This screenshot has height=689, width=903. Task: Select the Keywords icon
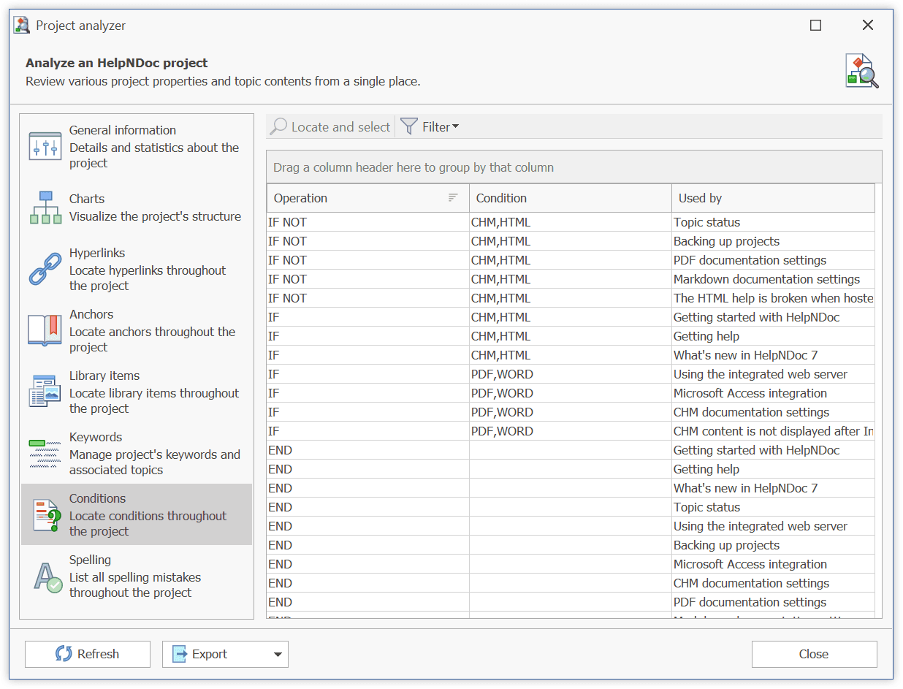click(x=45, y=453)
